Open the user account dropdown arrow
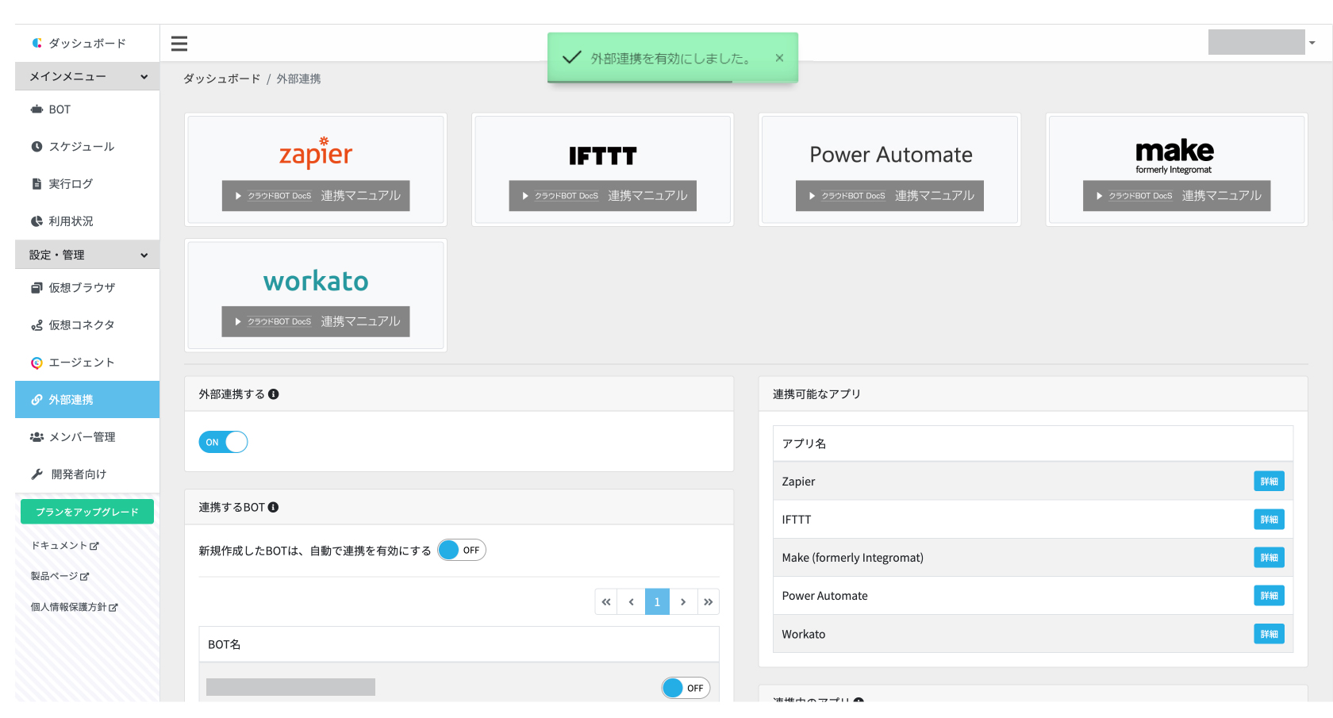 point(1312,43)
